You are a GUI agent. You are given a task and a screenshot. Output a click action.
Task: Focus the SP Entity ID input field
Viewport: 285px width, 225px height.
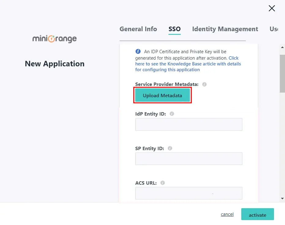coord(189,159)
